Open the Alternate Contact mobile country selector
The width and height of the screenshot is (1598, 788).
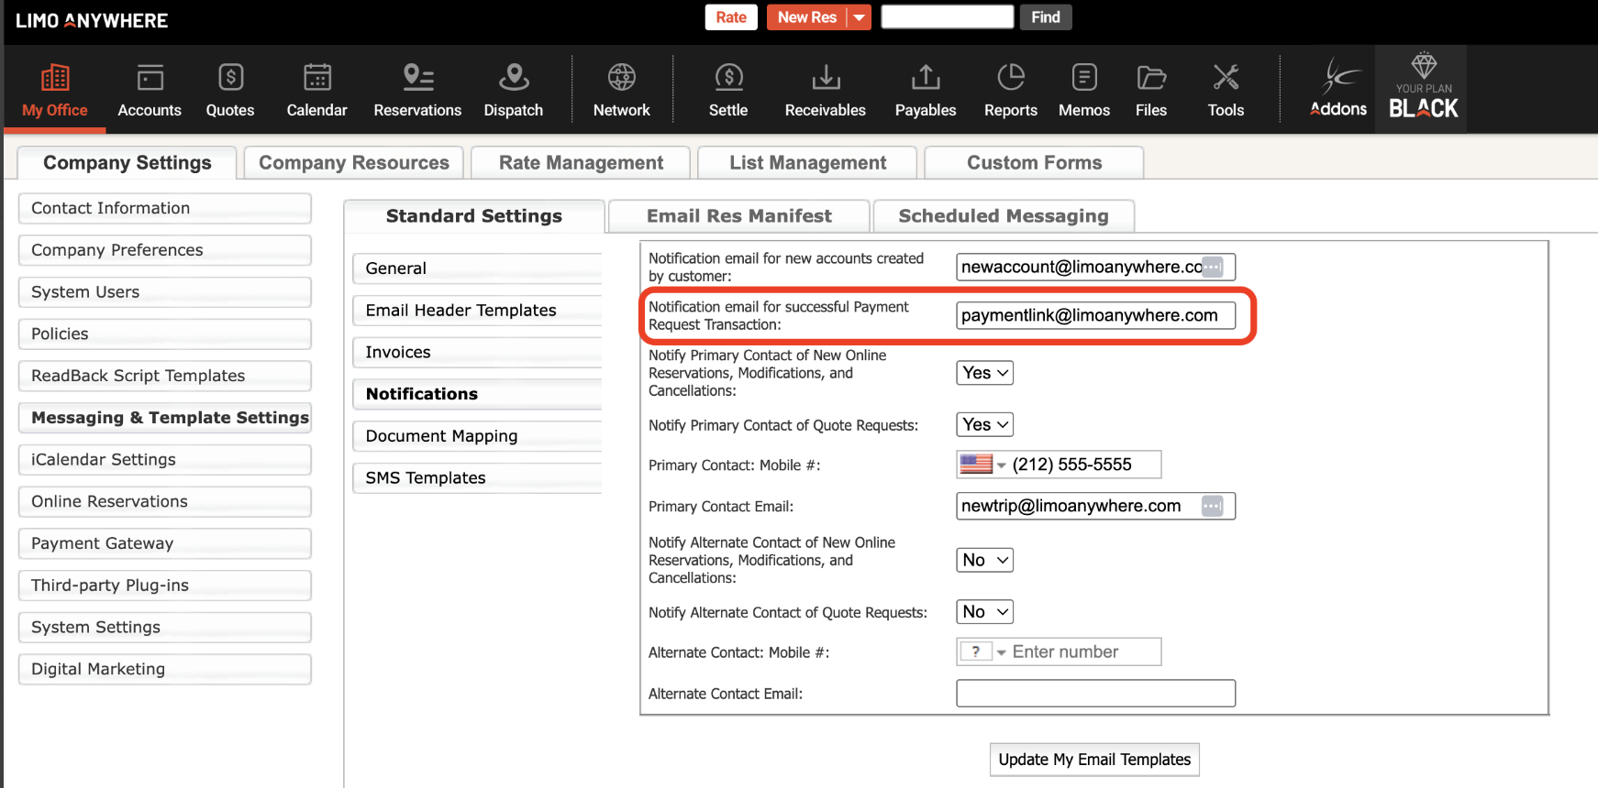(982, 651)
